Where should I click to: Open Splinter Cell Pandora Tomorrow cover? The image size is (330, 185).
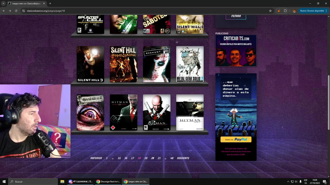pyautogui.click(x=90, y=24)
